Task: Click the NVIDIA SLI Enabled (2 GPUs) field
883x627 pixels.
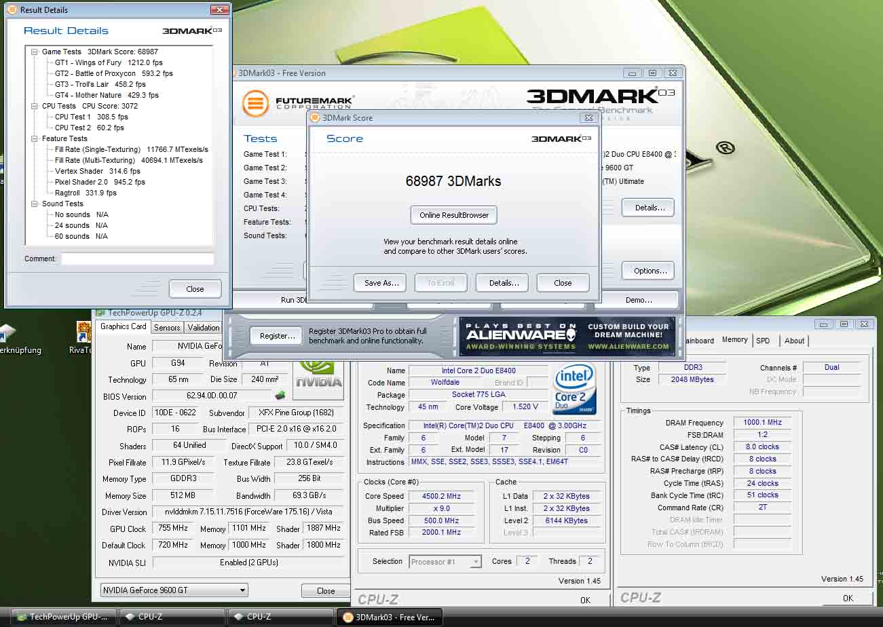Action: tap(247, 563)
